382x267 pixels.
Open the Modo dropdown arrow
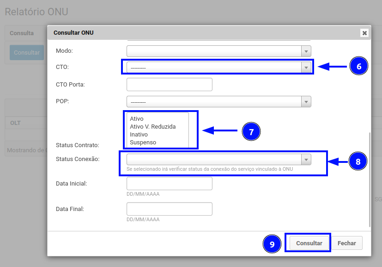[306, 50]
